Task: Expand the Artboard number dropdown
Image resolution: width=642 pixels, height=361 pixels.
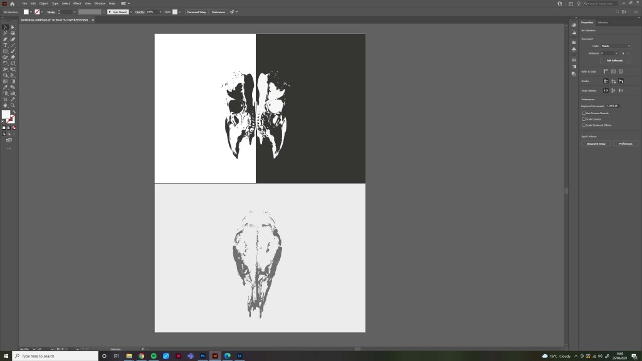Action: point(616,53)
